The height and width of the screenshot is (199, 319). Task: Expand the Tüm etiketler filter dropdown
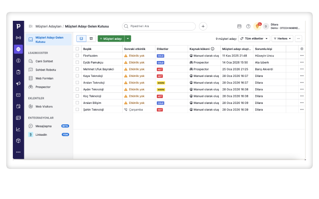tap(254, 39)
